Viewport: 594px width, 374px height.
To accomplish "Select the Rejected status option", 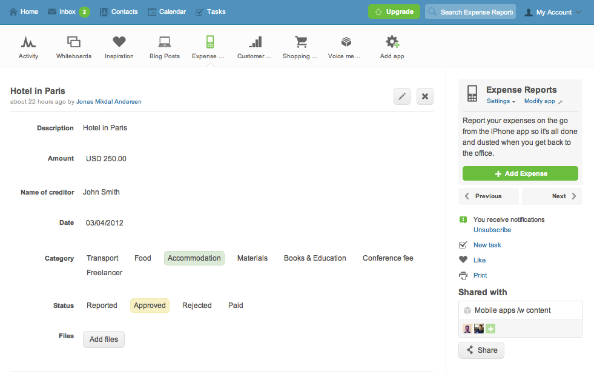I will pos(197,306).
